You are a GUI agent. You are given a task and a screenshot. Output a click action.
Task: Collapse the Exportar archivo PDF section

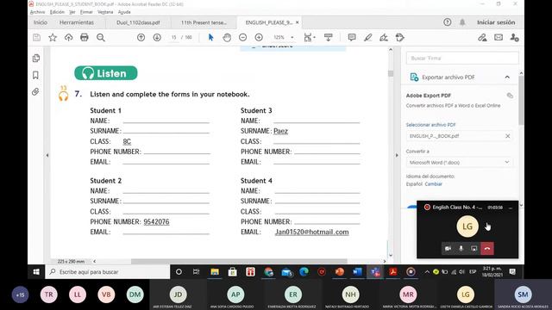point(507,77)
